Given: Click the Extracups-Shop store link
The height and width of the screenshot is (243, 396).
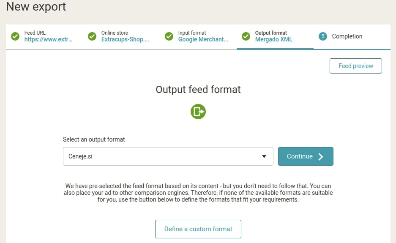Looking at the screenshot, I should click(125, 39).
